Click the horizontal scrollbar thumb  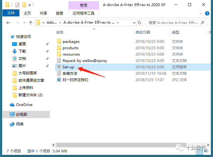pos(121,145)
